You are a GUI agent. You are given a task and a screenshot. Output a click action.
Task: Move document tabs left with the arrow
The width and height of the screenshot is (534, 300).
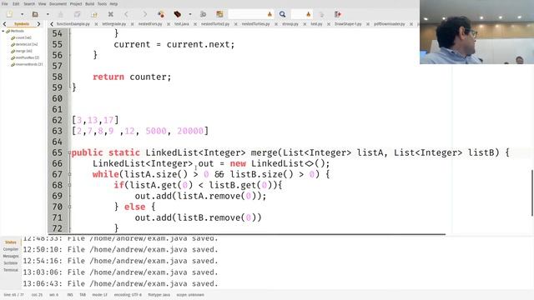52,24
